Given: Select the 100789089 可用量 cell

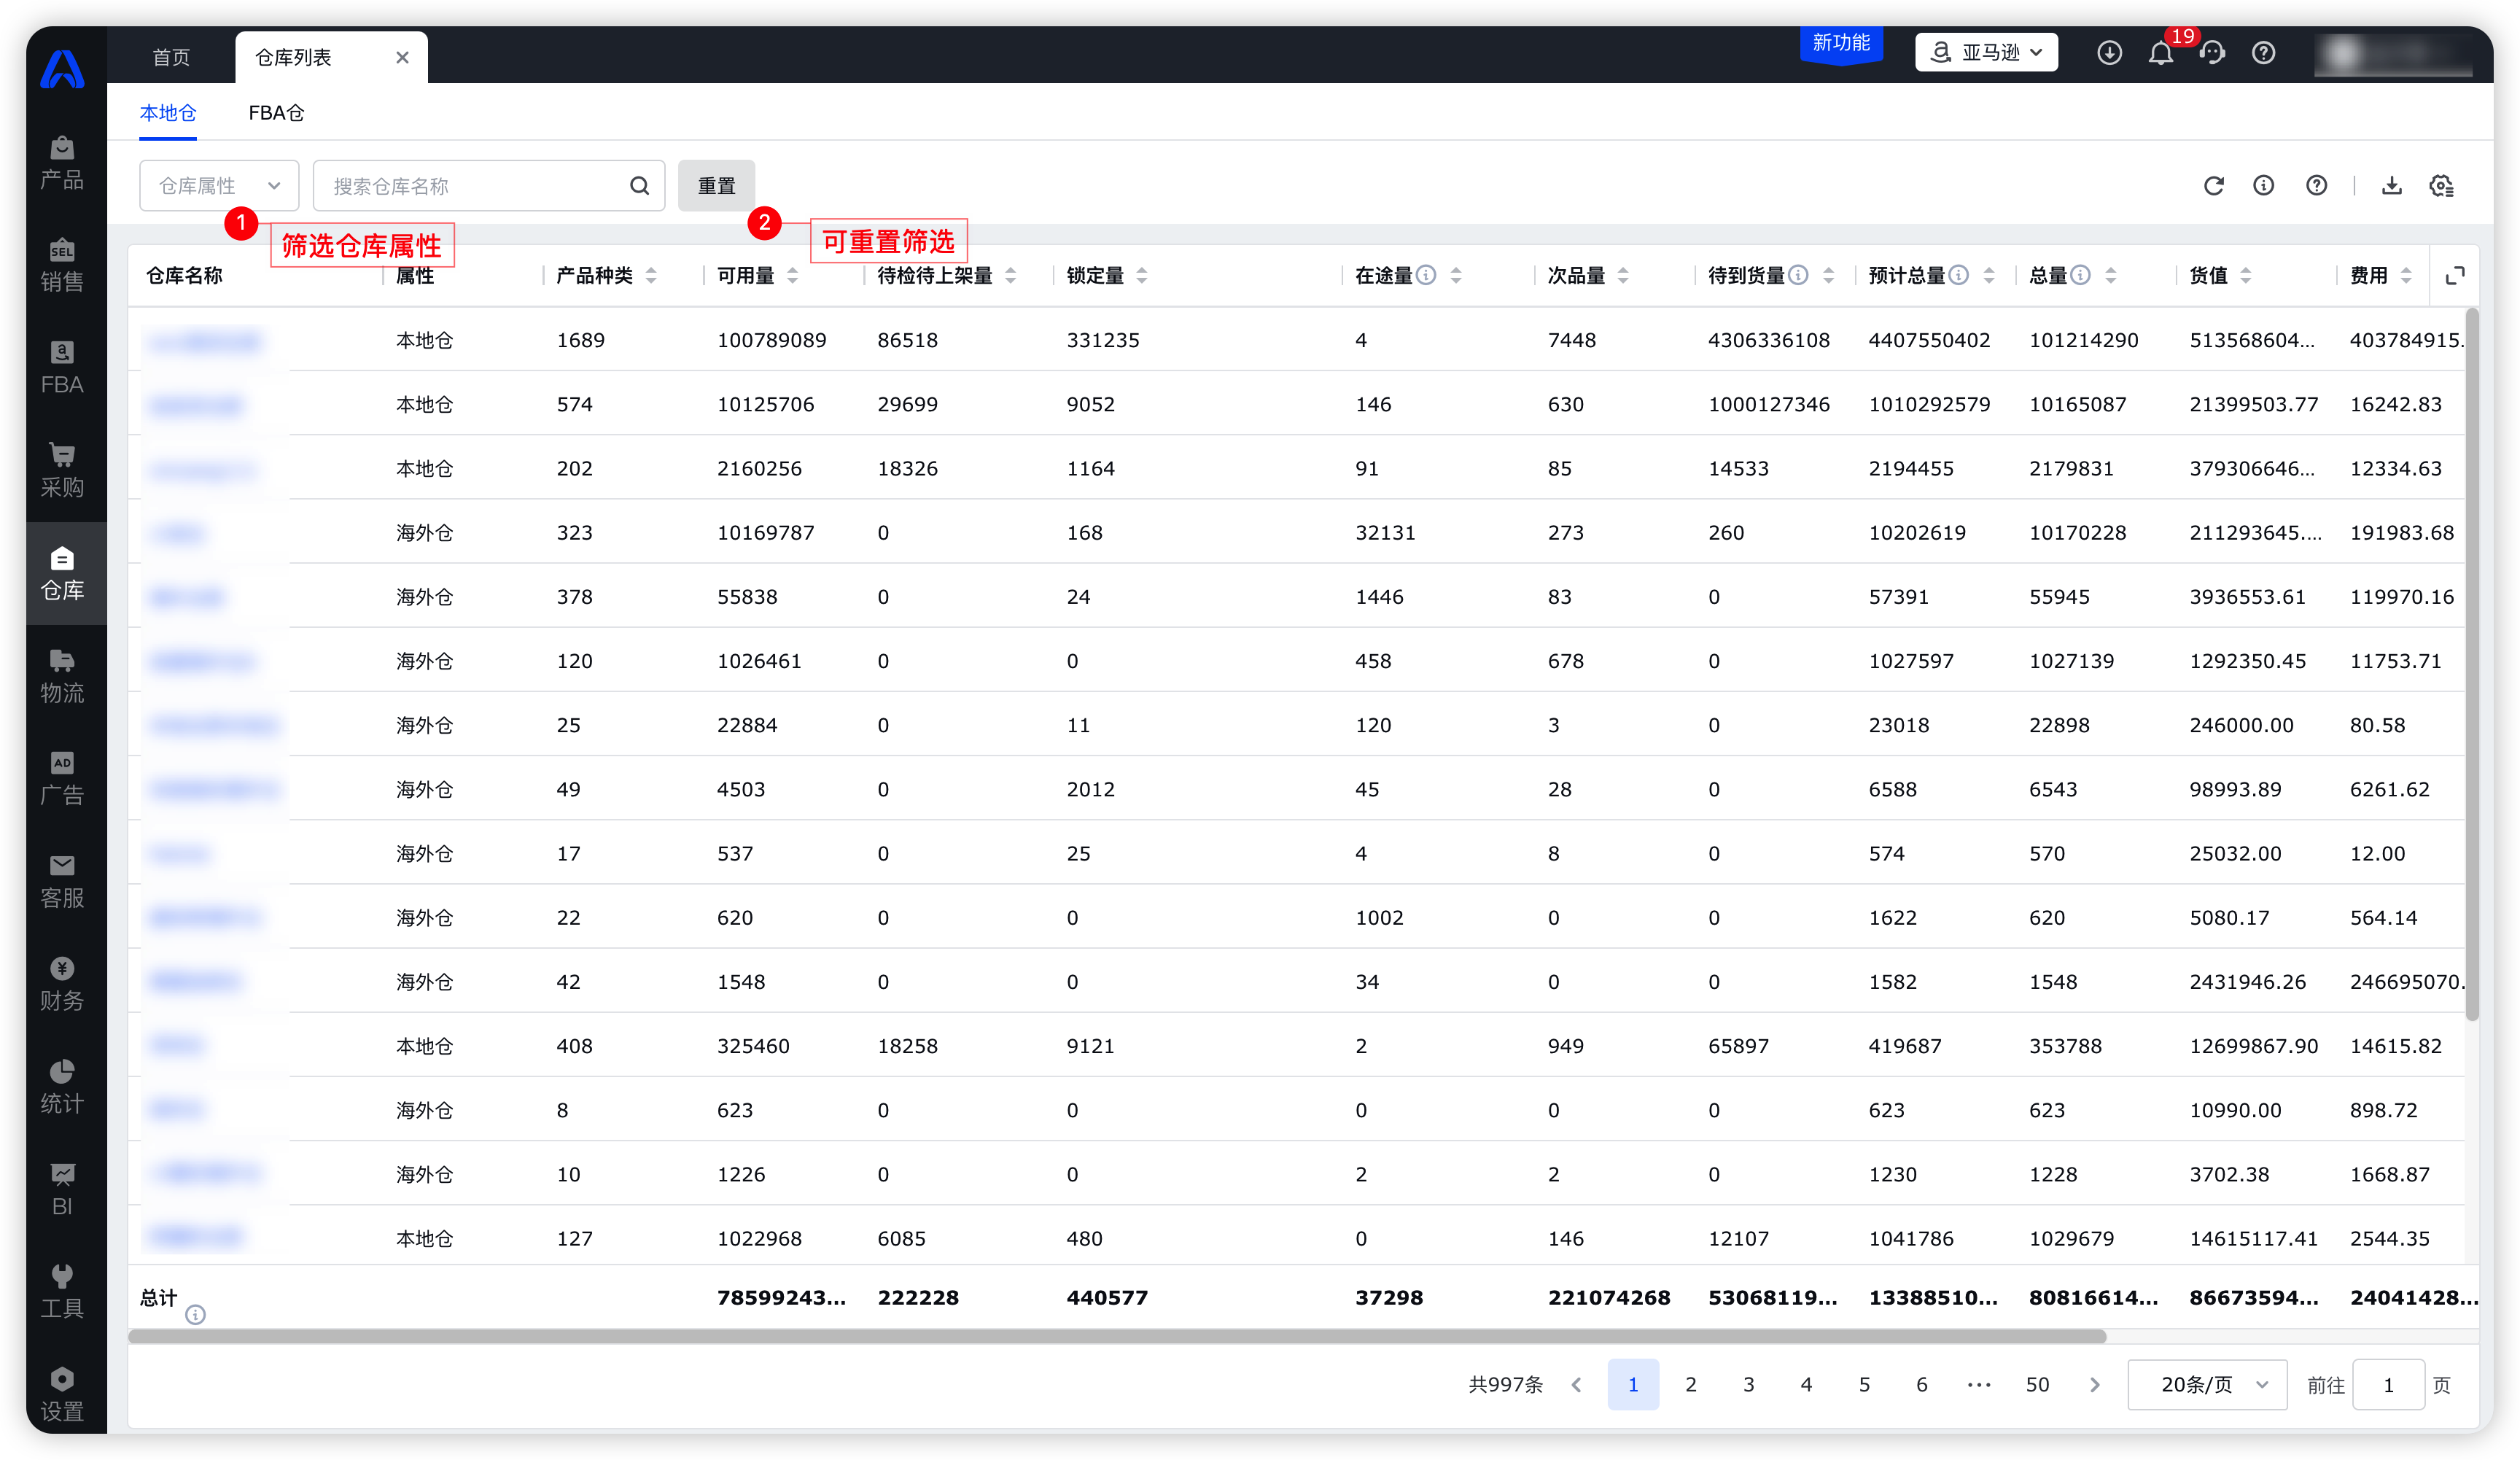Looking at the screenshot, I should 771,340.
